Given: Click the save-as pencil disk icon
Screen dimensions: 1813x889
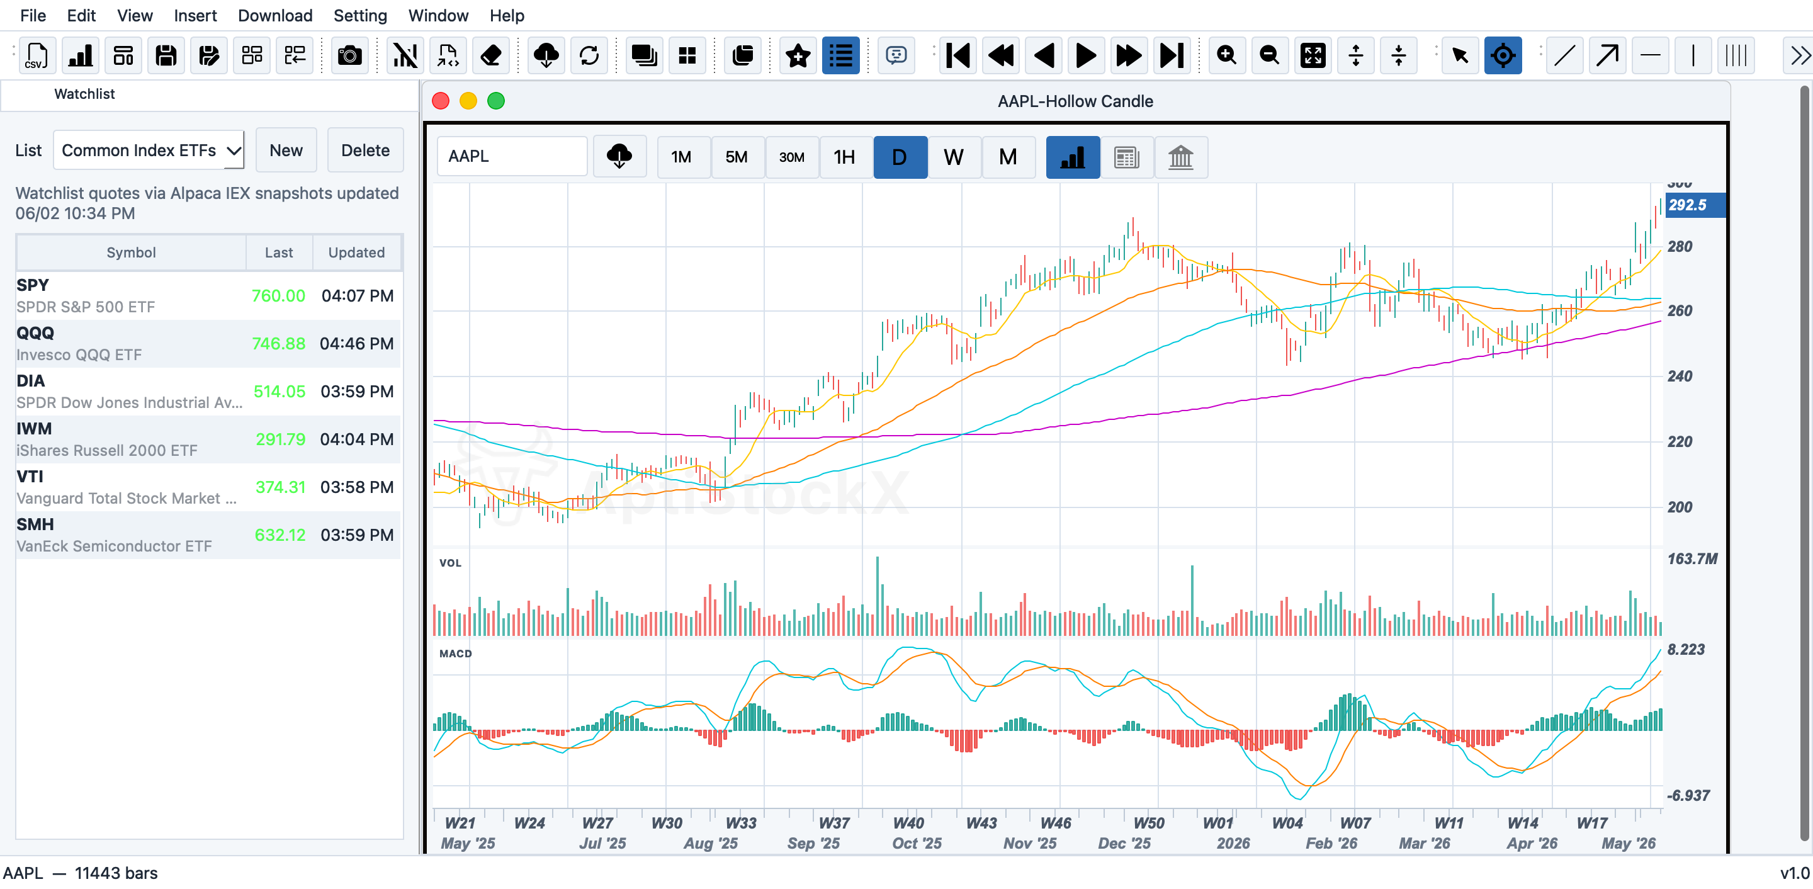Looking at the screenshot, I should 209,55.
